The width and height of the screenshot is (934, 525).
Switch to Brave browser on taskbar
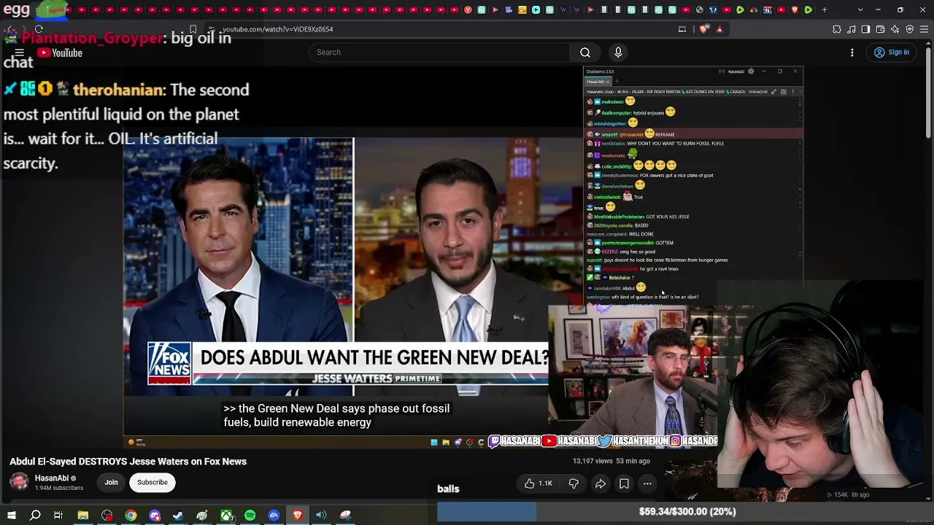[298, 516]
